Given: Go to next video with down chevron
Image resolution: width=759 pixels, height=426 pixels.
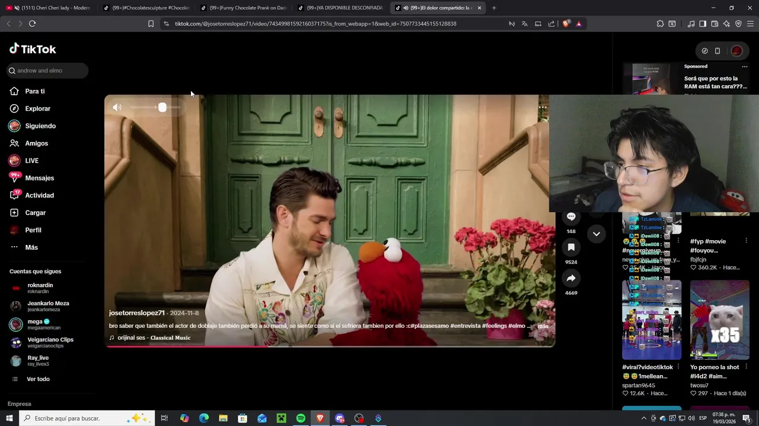Looking at the screenshot, I should 597,234.
